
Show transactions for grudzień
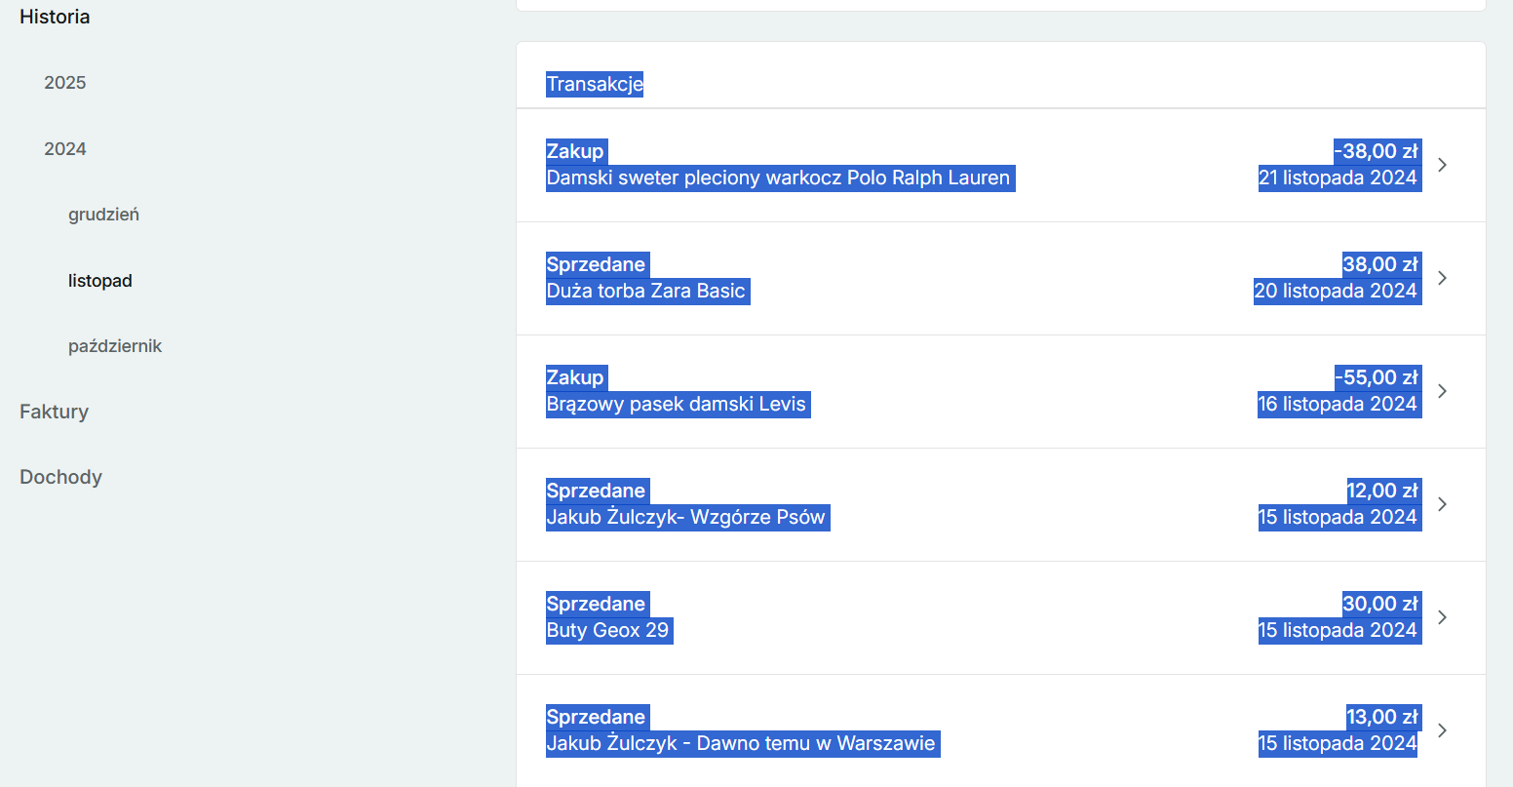(103, 215)
